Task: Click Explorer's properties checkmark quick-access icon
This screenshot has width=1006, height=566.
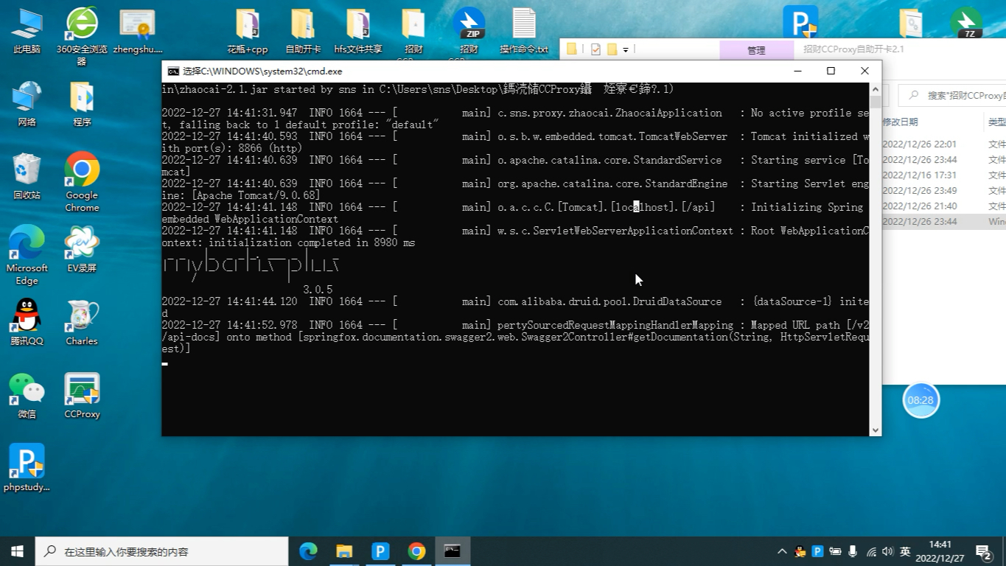Action: click(595, 49)
